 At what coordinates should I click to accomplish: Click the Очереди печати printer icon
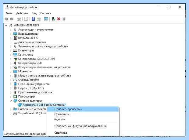15,80
